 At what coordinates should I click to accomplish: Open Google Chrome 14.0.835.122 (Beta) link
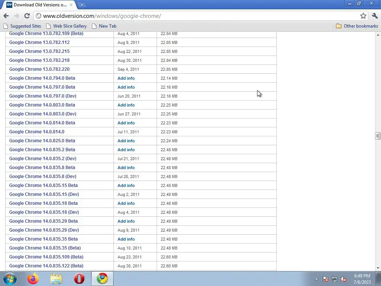[46, 266]
